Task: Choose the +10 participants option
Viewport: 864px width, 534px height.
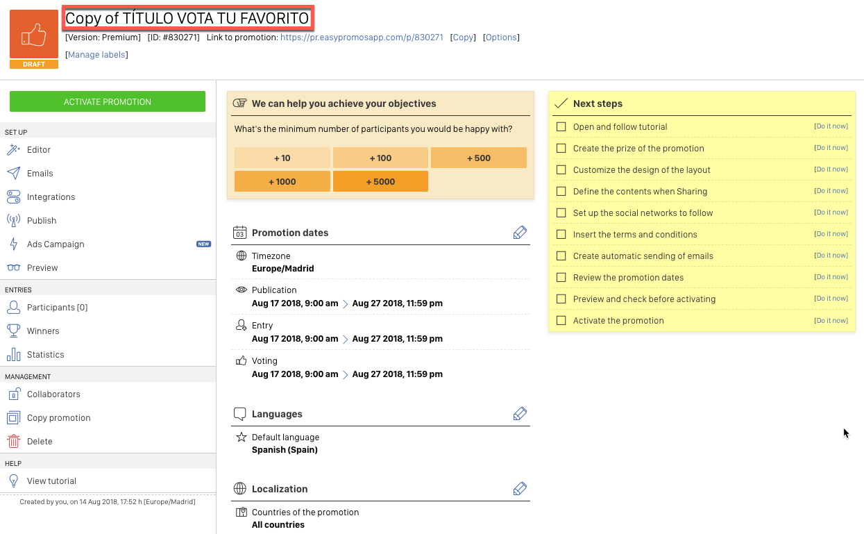Action: tap(282, 158)
